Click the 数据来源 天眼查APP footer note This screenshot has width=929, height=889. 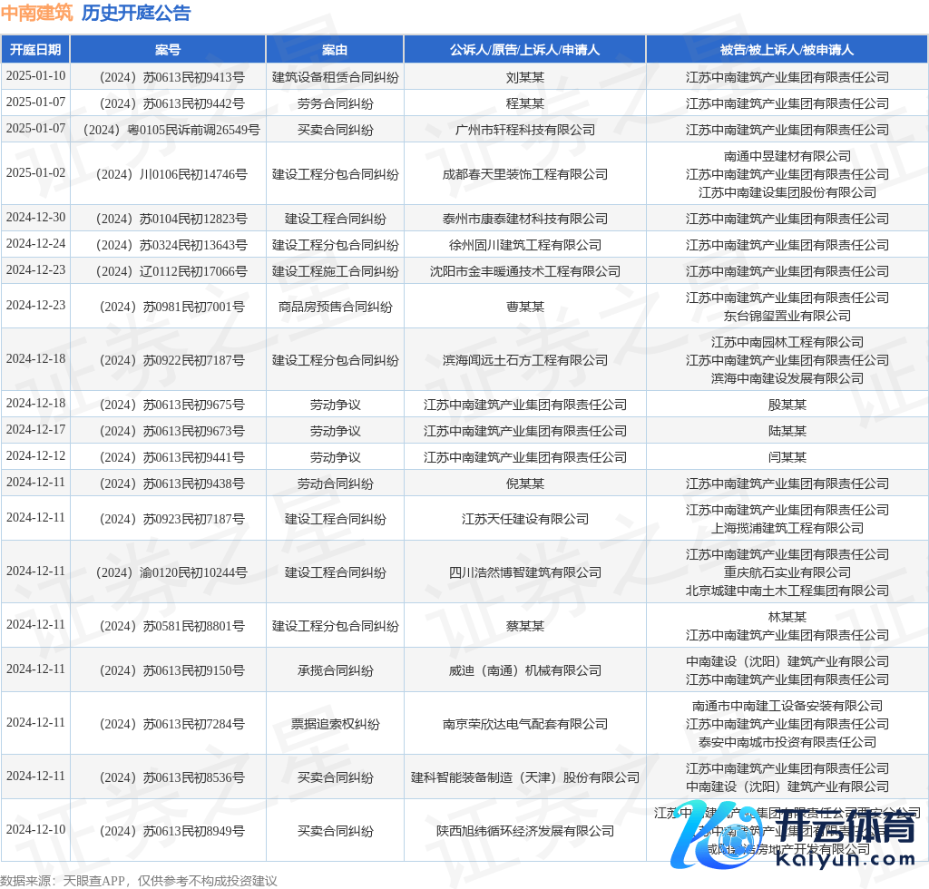[139, 880]
